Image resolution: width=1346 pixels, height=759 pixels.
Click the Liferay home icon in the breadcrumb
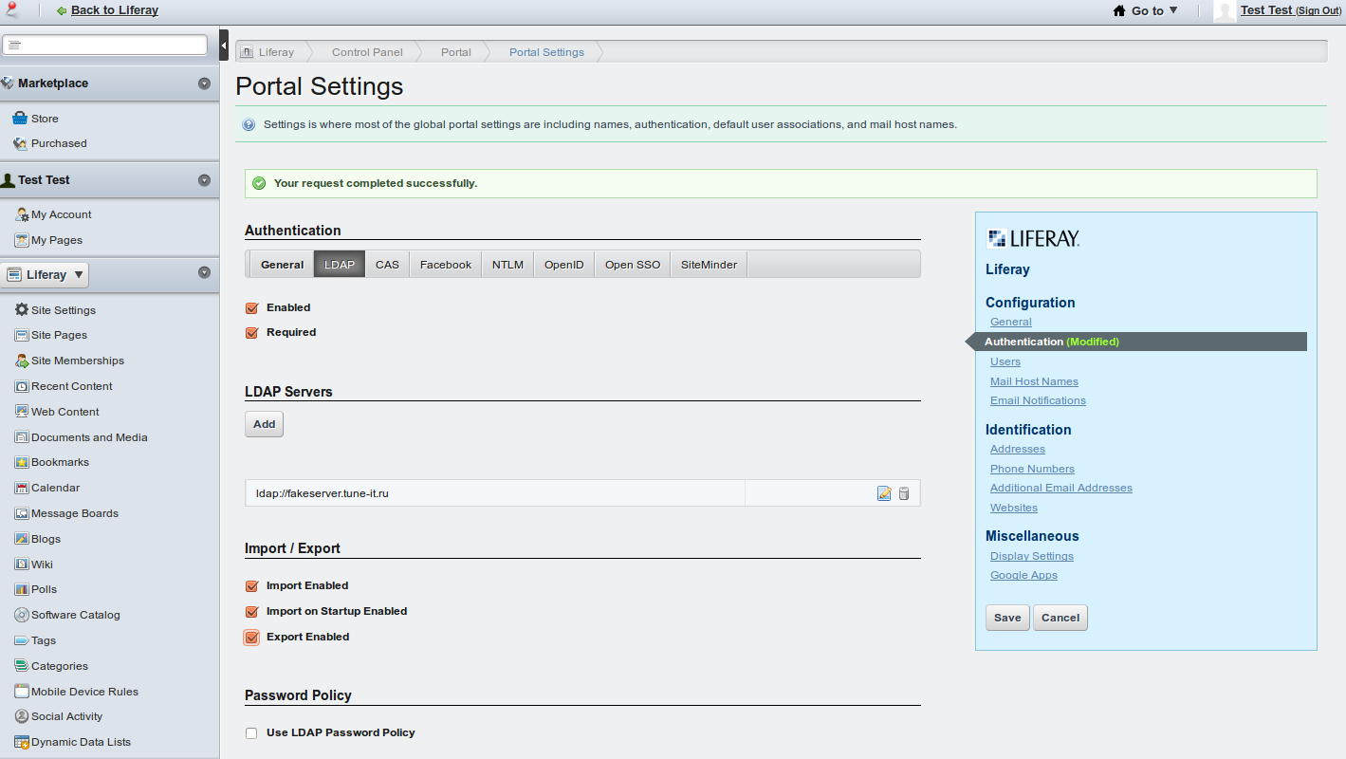pyautogui.click(x=247, y=52)
